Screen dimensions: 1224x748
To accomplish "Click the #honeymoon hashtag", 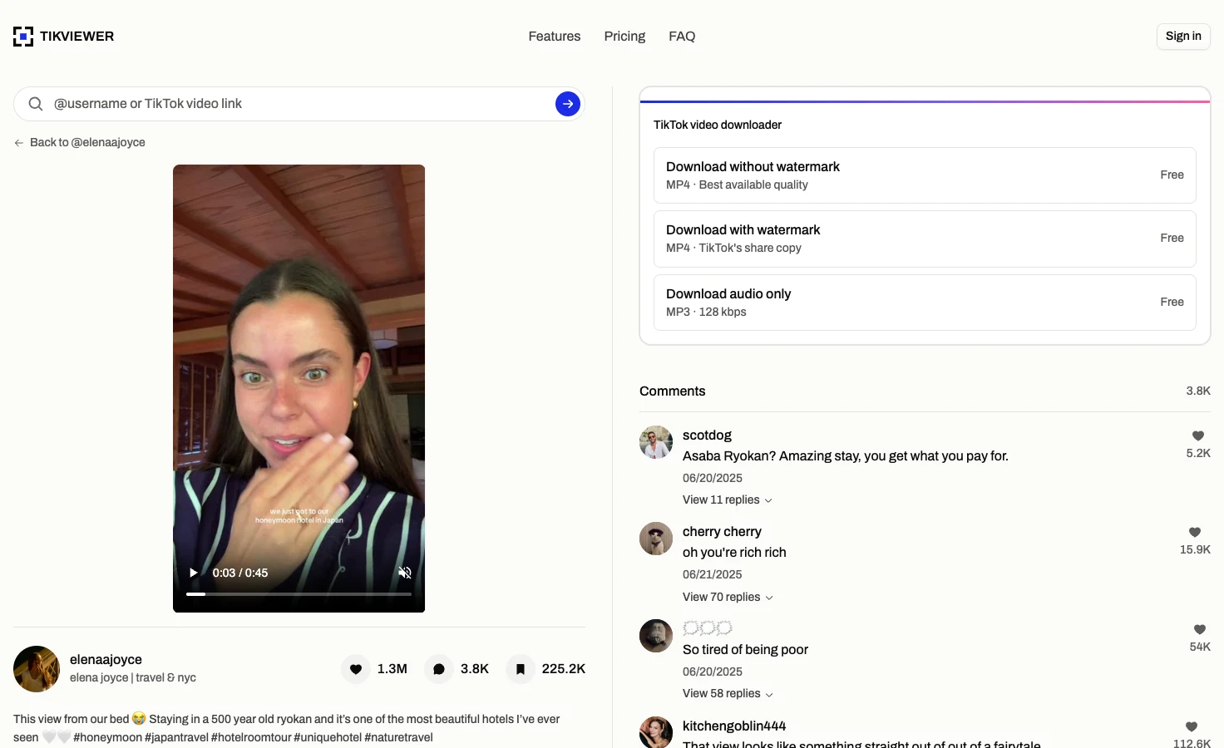I will (x=107, y=737).
